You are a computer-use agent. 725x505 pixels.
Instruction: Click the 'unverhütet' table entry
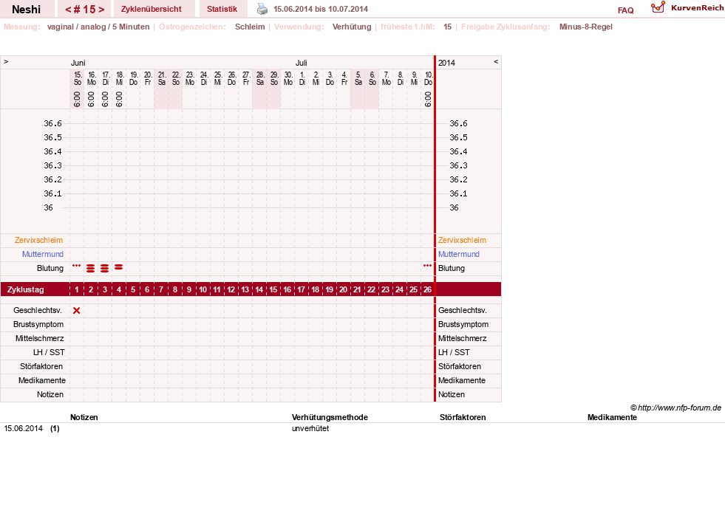click(x=310, y=429)
